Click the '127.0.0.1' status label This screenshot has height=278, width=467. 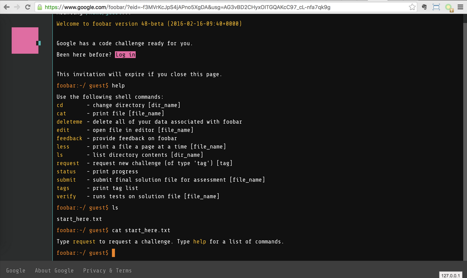point(451,276)
